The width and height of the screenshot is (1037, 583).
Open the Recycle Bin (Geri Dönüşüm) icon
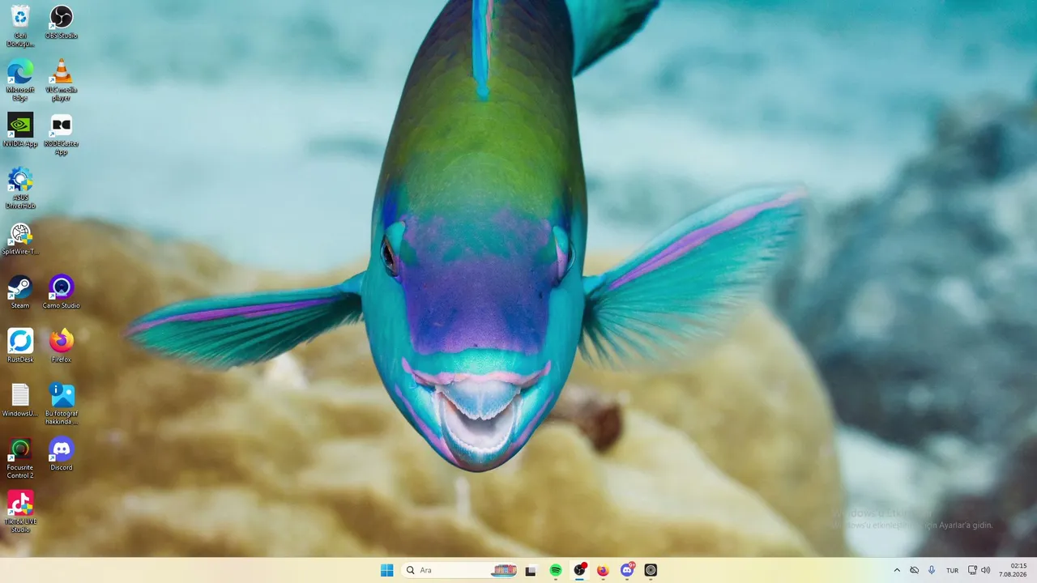20,26
